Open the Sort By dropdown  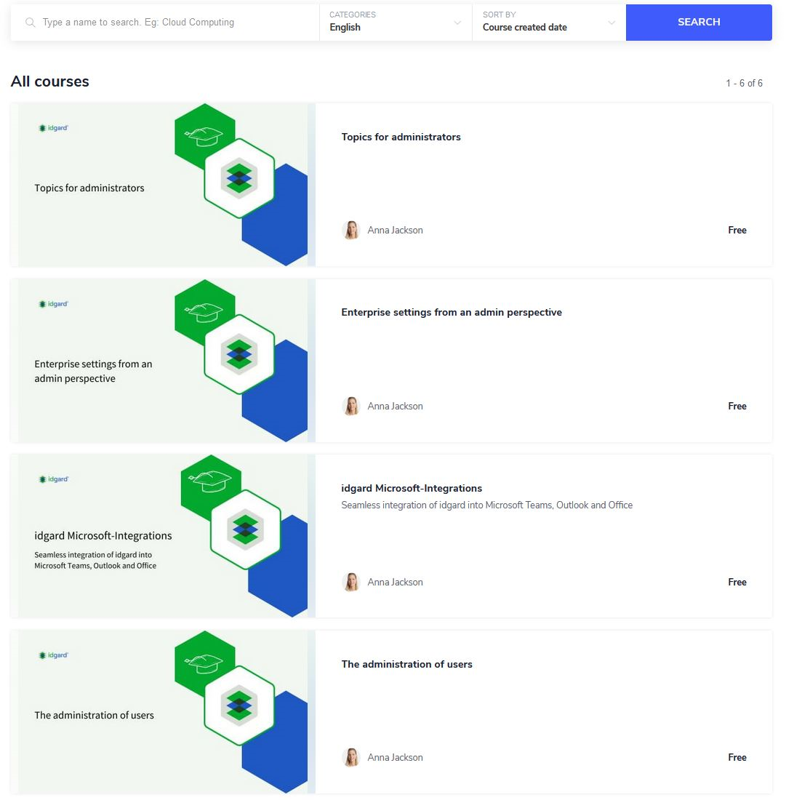(549, 23)
